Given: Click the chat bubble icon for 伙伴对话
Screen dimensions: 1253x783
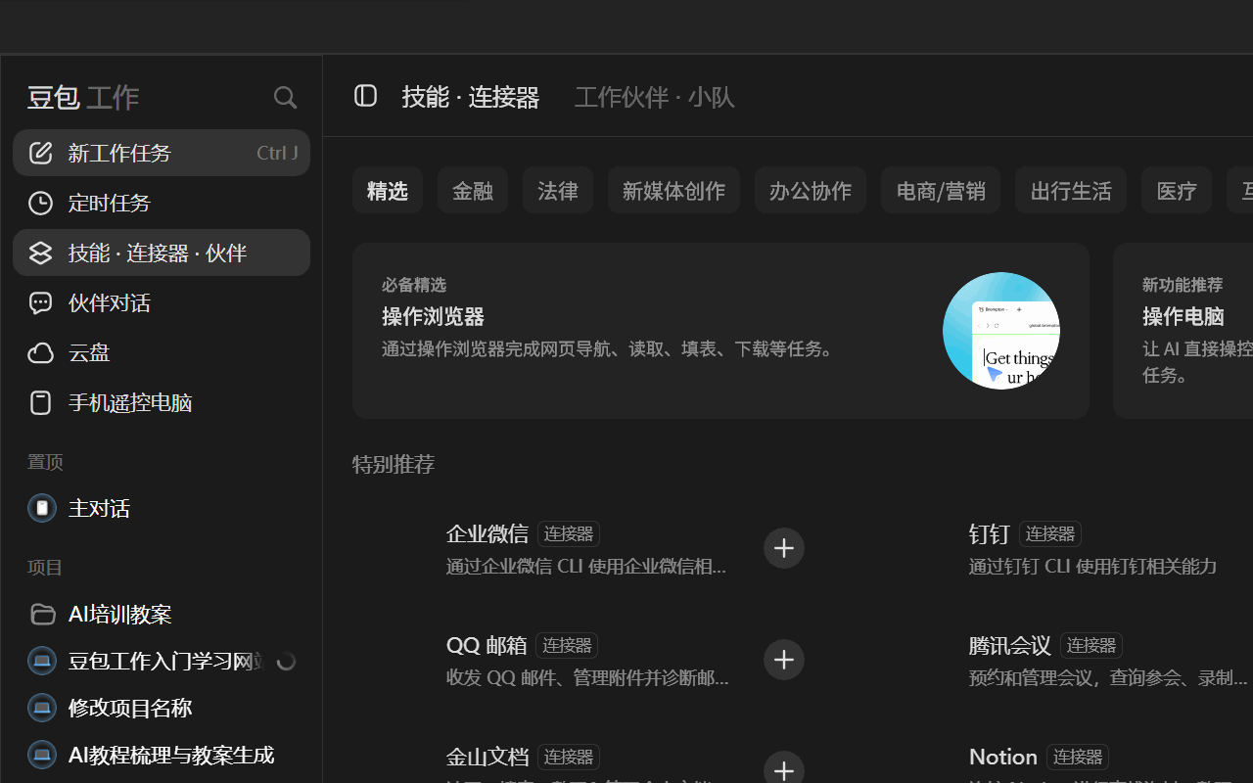Looking at the screenshot, I should [x=40, y=302].
